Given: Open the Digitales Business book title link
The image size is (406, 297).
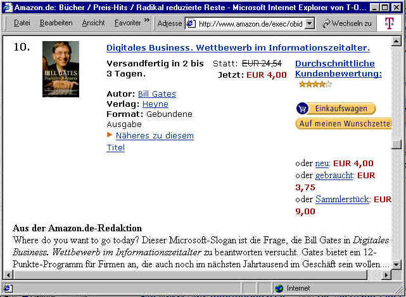Looking at the screenshot, I should point(238,48).
